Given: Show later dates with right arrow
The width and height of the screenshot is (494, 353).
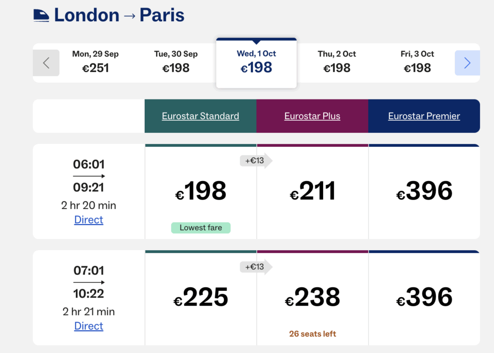Looking at the screenshot, I should (x=467, y=63).
